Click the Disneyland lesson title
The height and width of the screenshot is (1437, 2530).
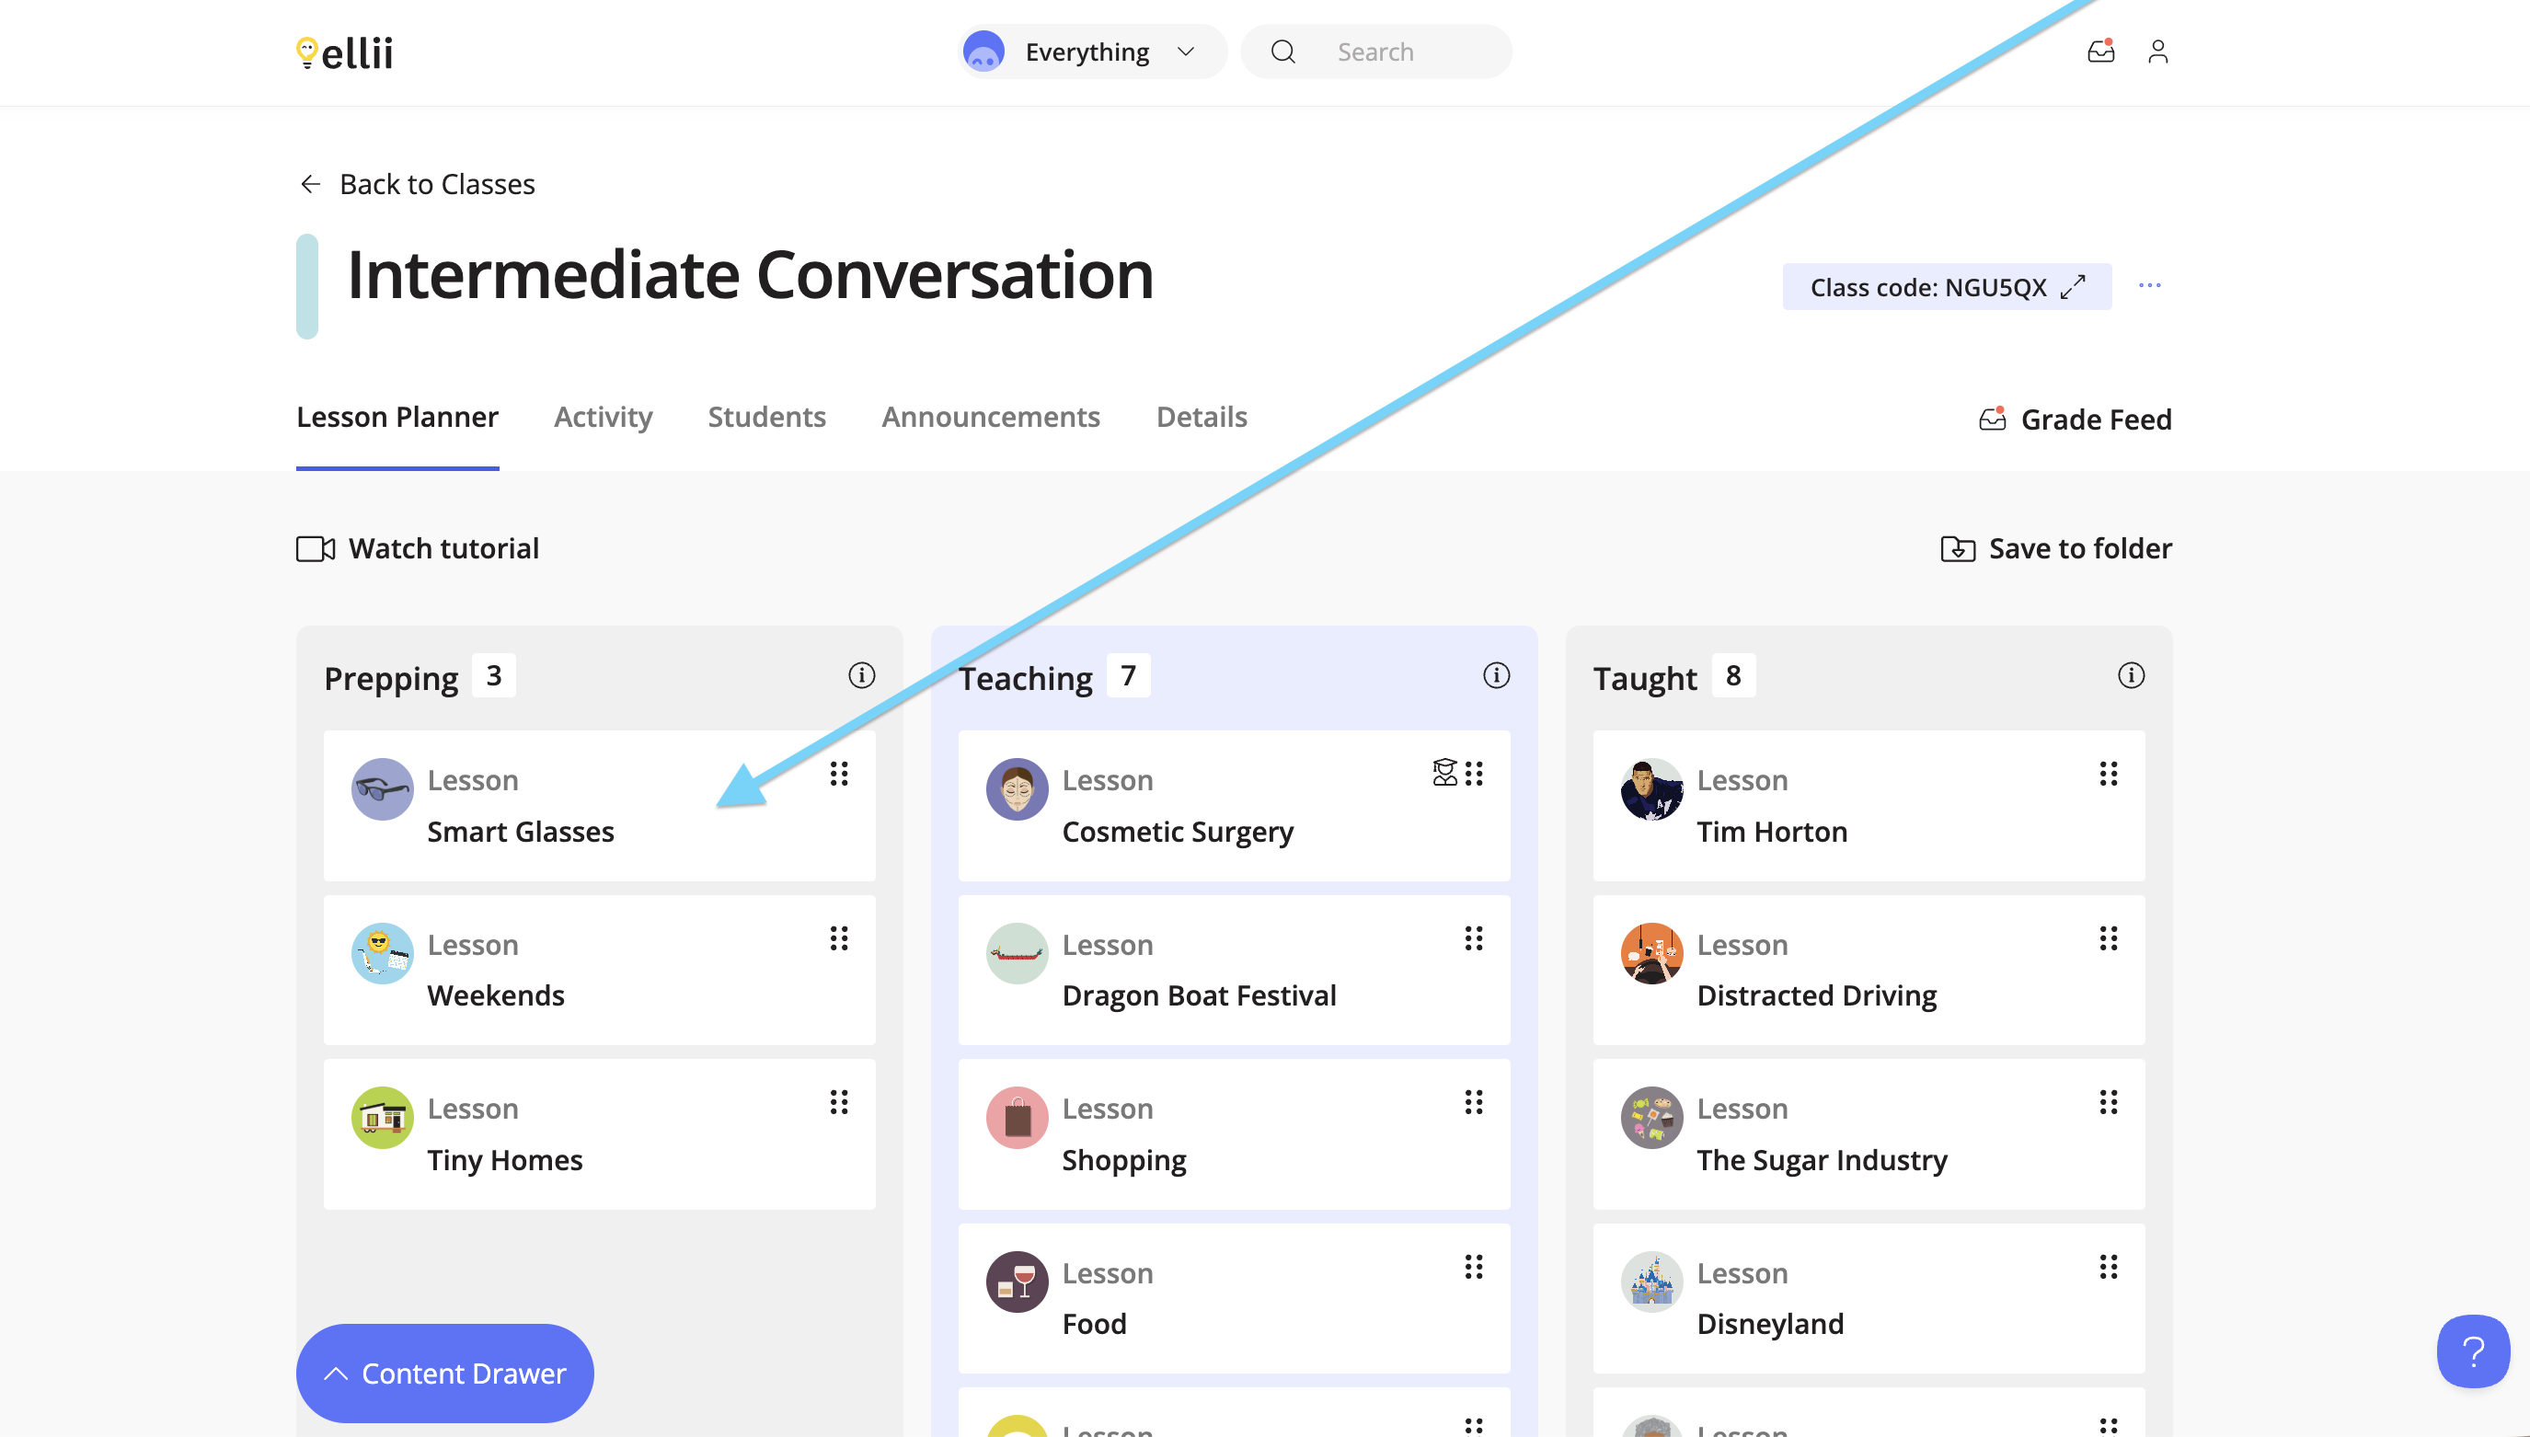1770,1325
